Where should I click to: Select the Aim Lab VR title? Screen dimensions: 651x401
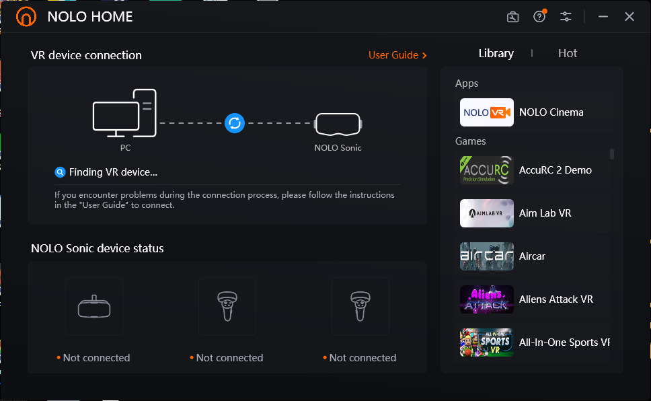pos(545,213)
